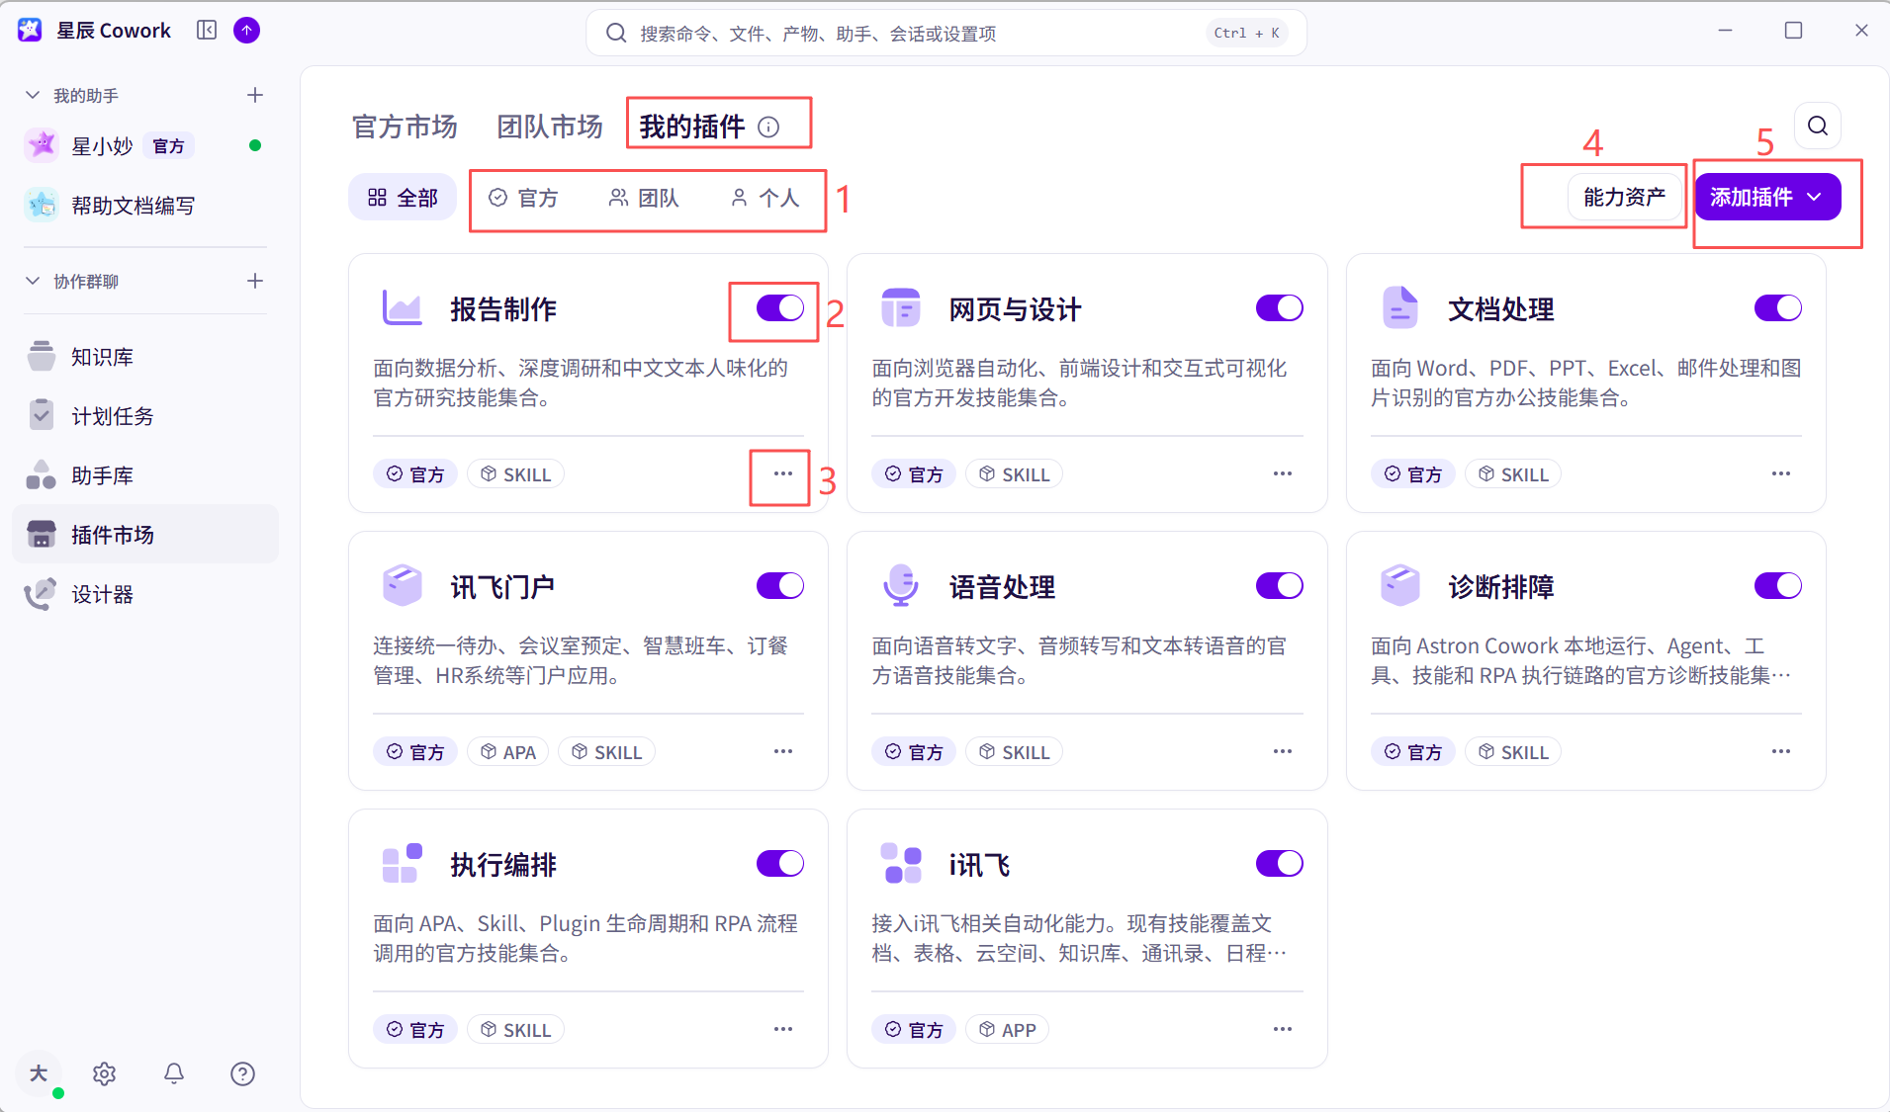Open the 添加插件 dropdown button
The image size is (1890, 1112).
tap(1767, 197)
